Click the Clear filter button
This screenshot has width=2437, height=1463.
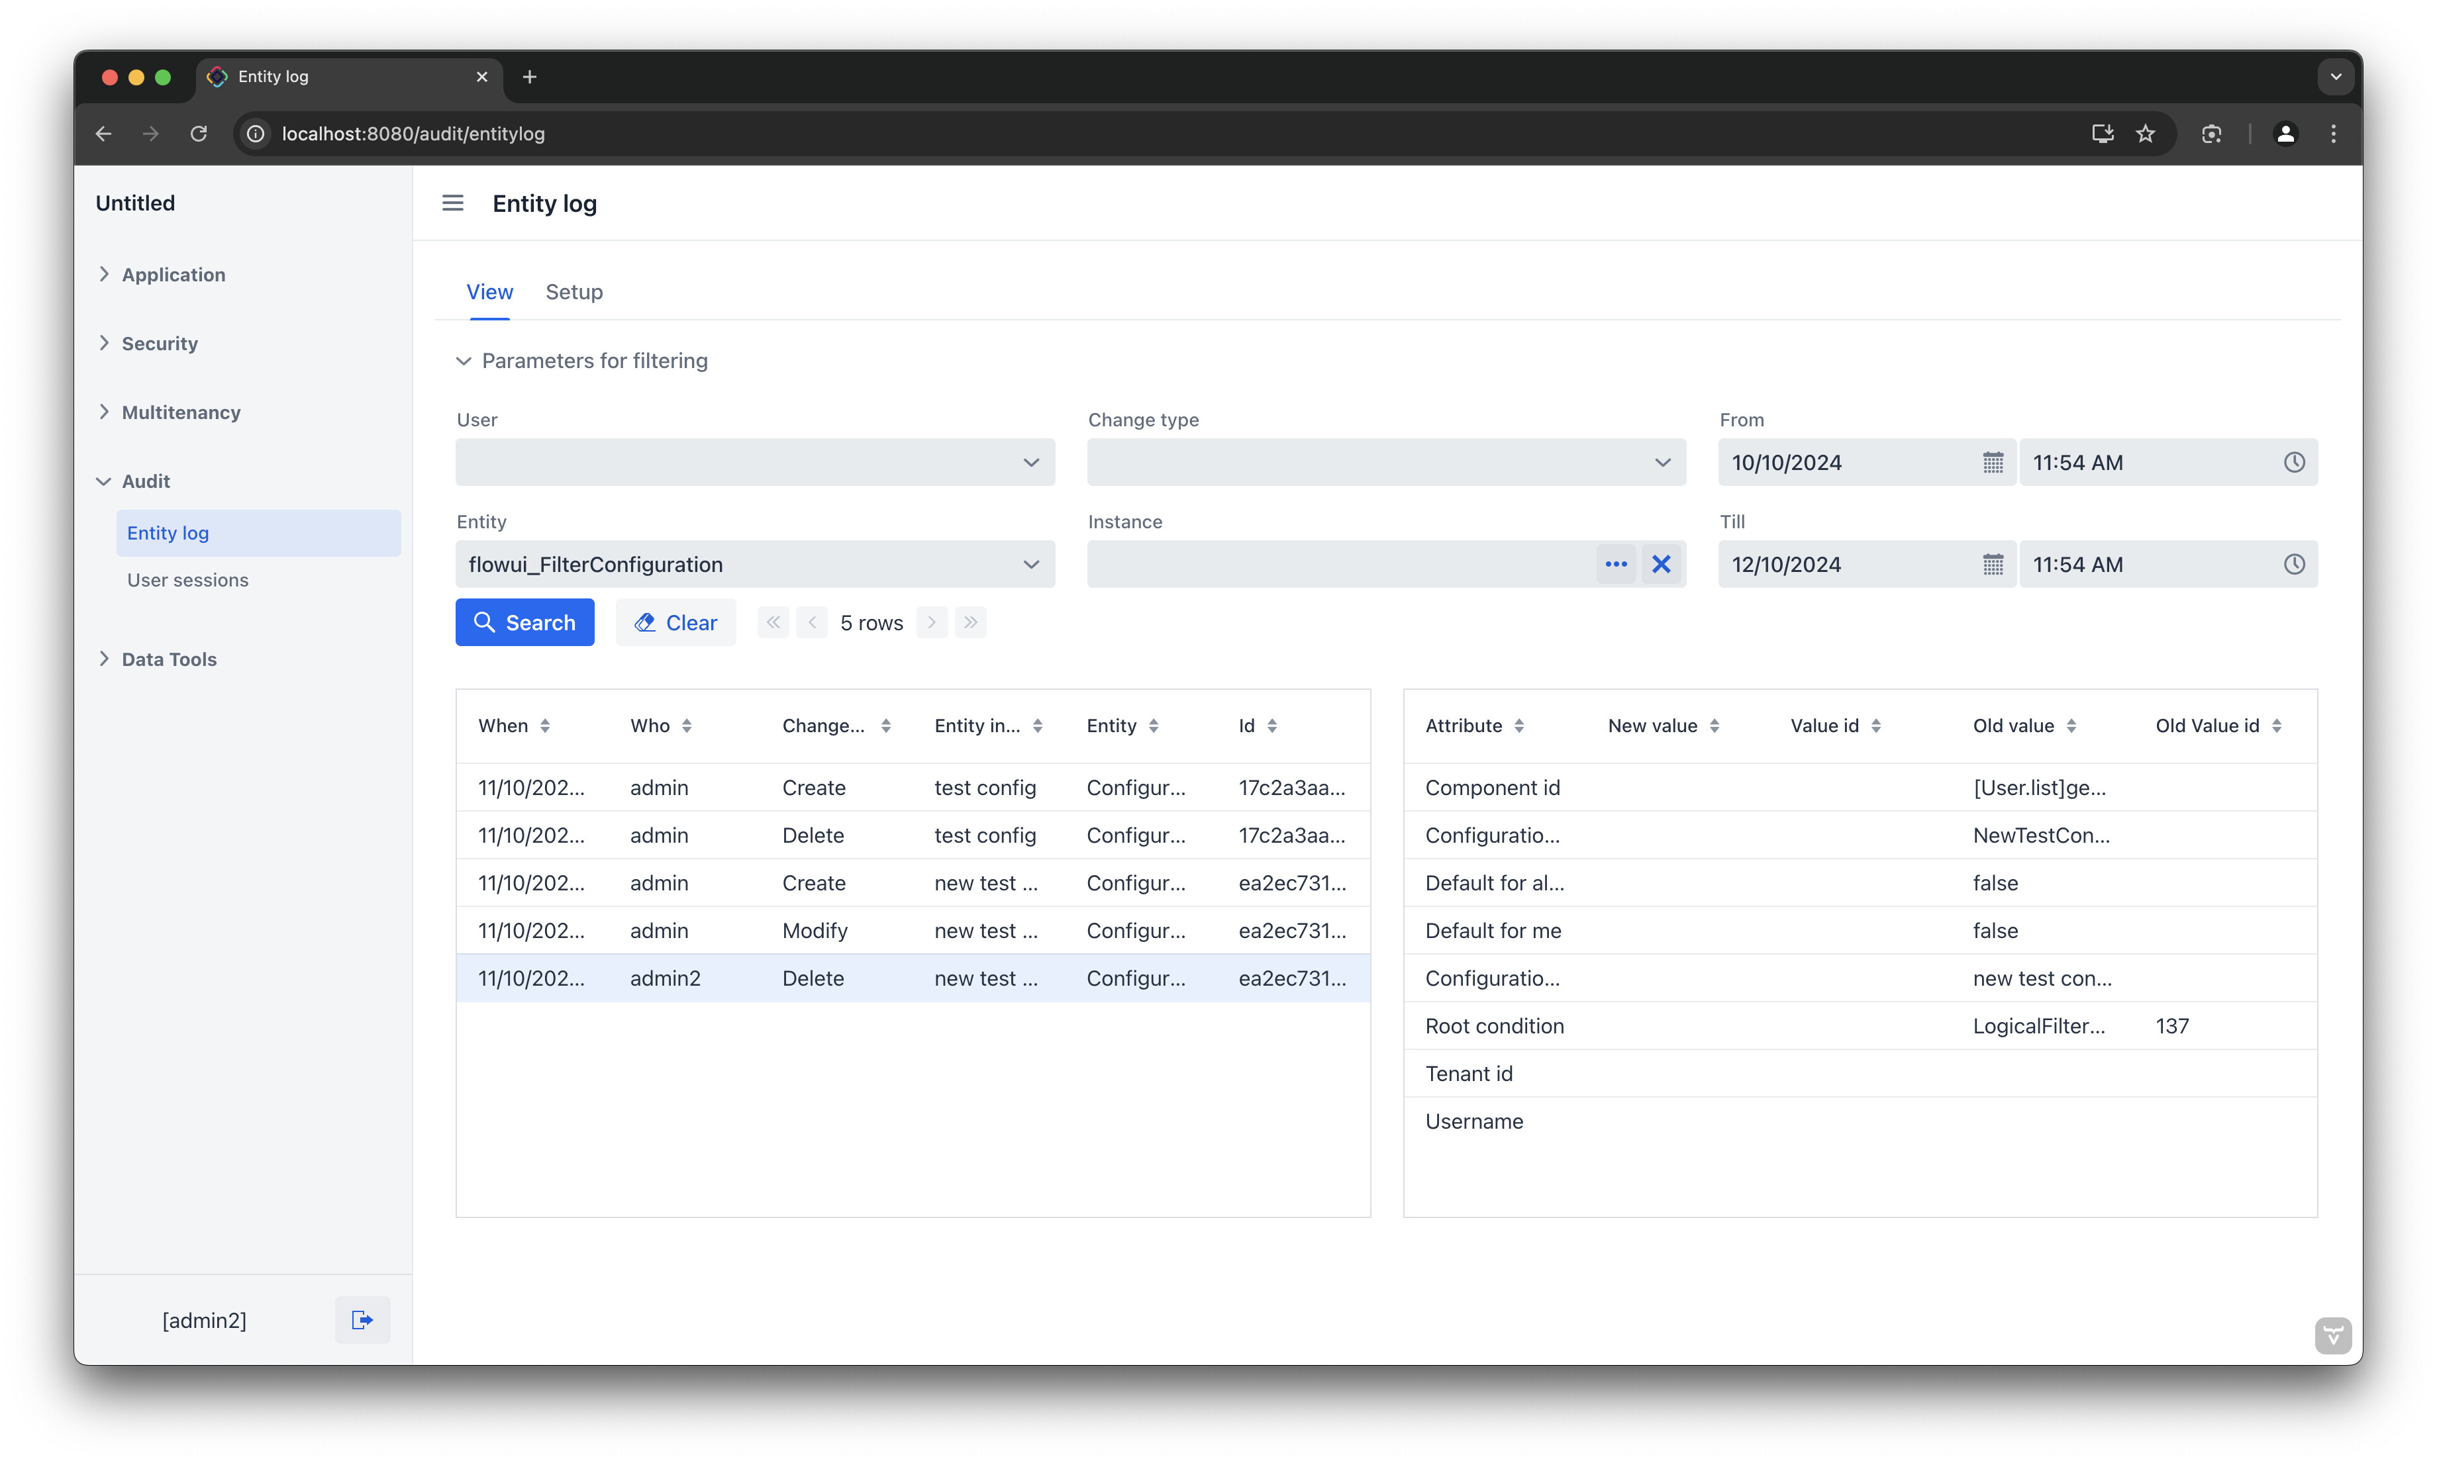(675, 622)
